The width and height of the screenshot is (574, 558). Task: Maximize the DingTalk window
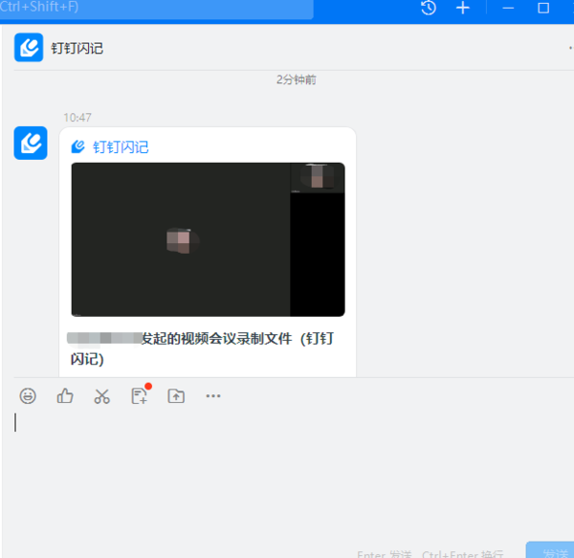click(x=543, y=8)
